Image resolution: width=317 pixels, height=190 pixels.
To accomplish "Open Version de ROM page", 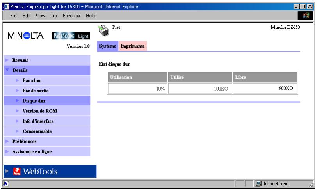I will (40, 111).
